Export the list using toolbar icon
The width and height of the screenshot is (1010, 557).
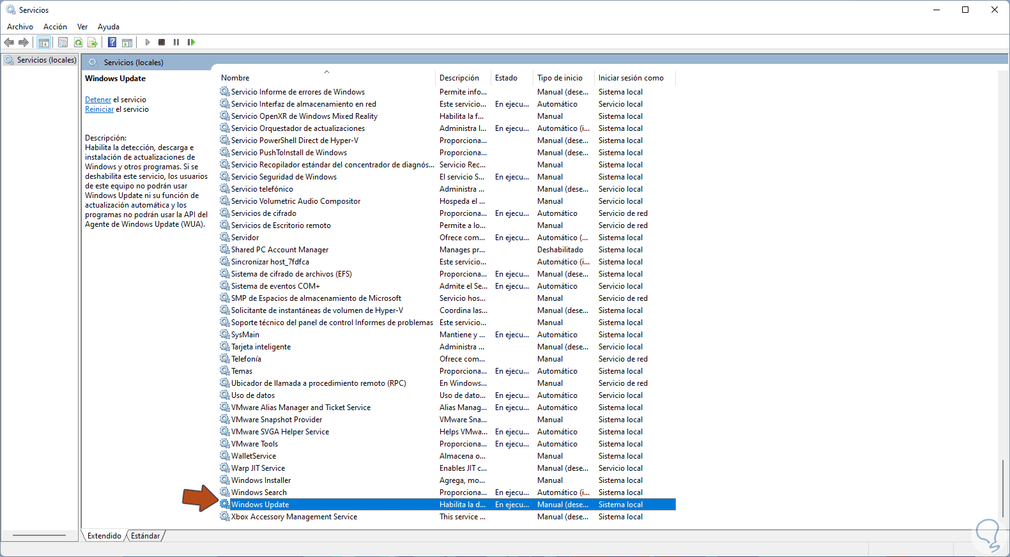93,42
